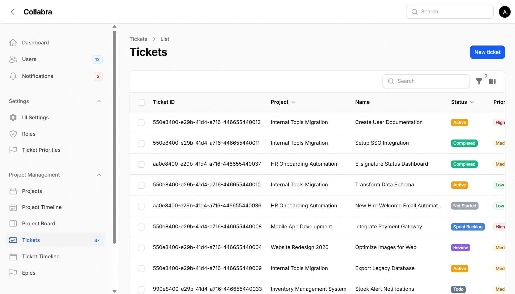
Task: Toggle the select-all tickets checkbox
Action: click(x=141, y=102)
